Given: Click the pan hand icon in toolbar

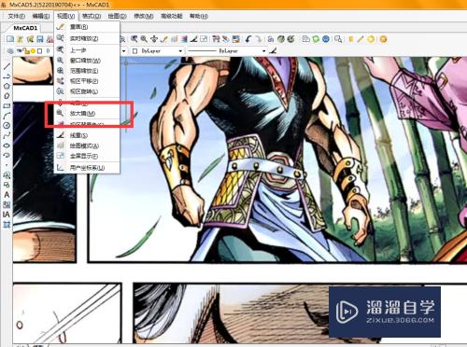Looking at the screenshot, I should (x=154, y=39).
